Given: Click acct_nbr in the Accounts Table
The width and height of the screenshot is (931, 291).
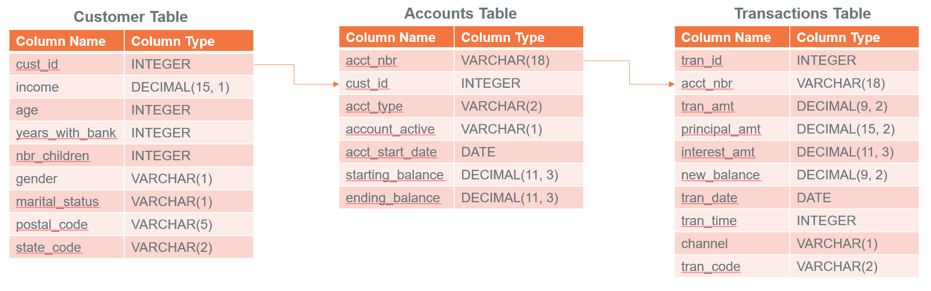Looking at the screenshot, I should pos(371,61).
